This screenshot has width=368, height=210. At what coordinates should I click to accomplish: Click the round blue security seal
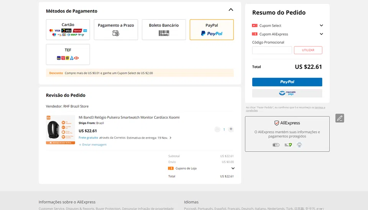click(x=299, y=145)
